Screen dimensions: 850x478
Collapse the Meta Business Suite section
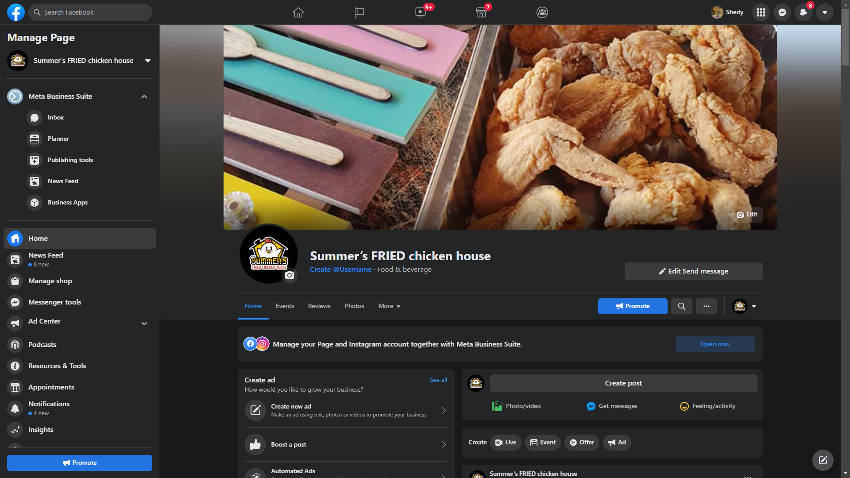pyautogui.click(x=144, y=96)
